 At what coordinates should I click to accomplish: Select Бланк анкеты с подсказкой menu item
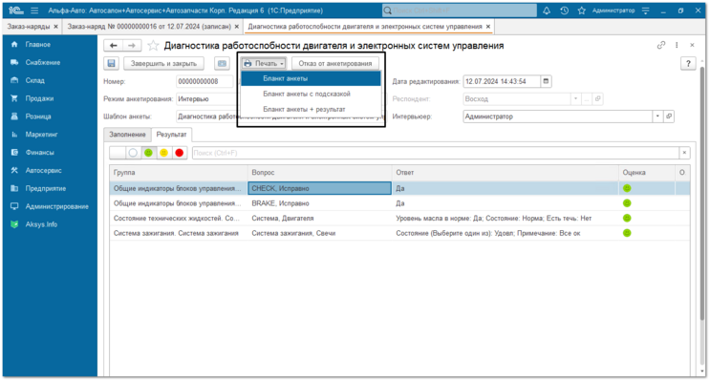(x=307, y=94)
